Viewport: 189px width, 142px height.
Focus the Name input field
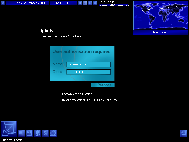(89, 64)
